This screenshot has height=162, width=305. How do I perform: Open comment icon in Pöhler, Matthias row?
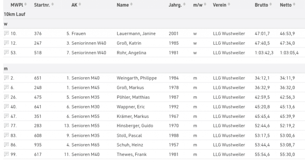(x=7, y=97)
